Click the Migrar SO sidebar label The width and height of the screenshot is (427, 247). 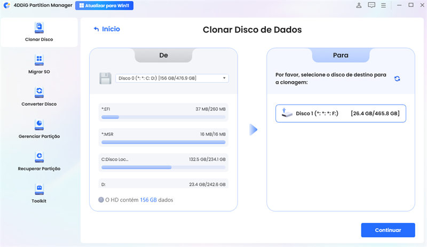pyautogui.click(x=39, y=72)
